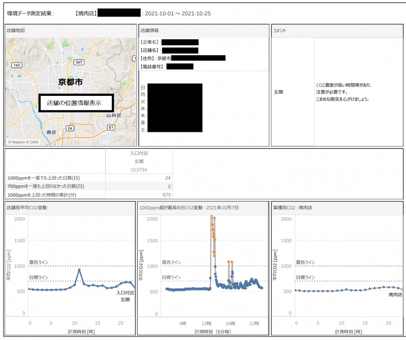Click 目標ライン label in store average chart
This screenshot has height=340, width=406.
39,277
